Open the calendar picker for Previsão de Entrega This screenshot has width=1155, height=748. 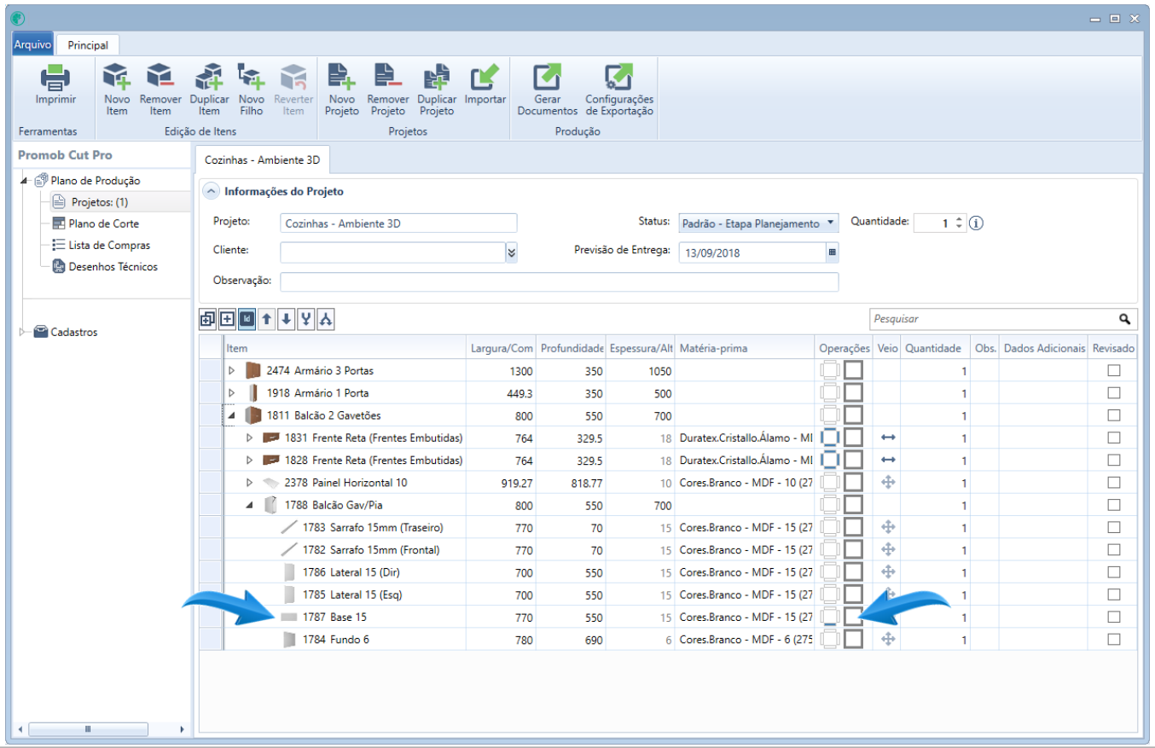(x=832, y=252)
